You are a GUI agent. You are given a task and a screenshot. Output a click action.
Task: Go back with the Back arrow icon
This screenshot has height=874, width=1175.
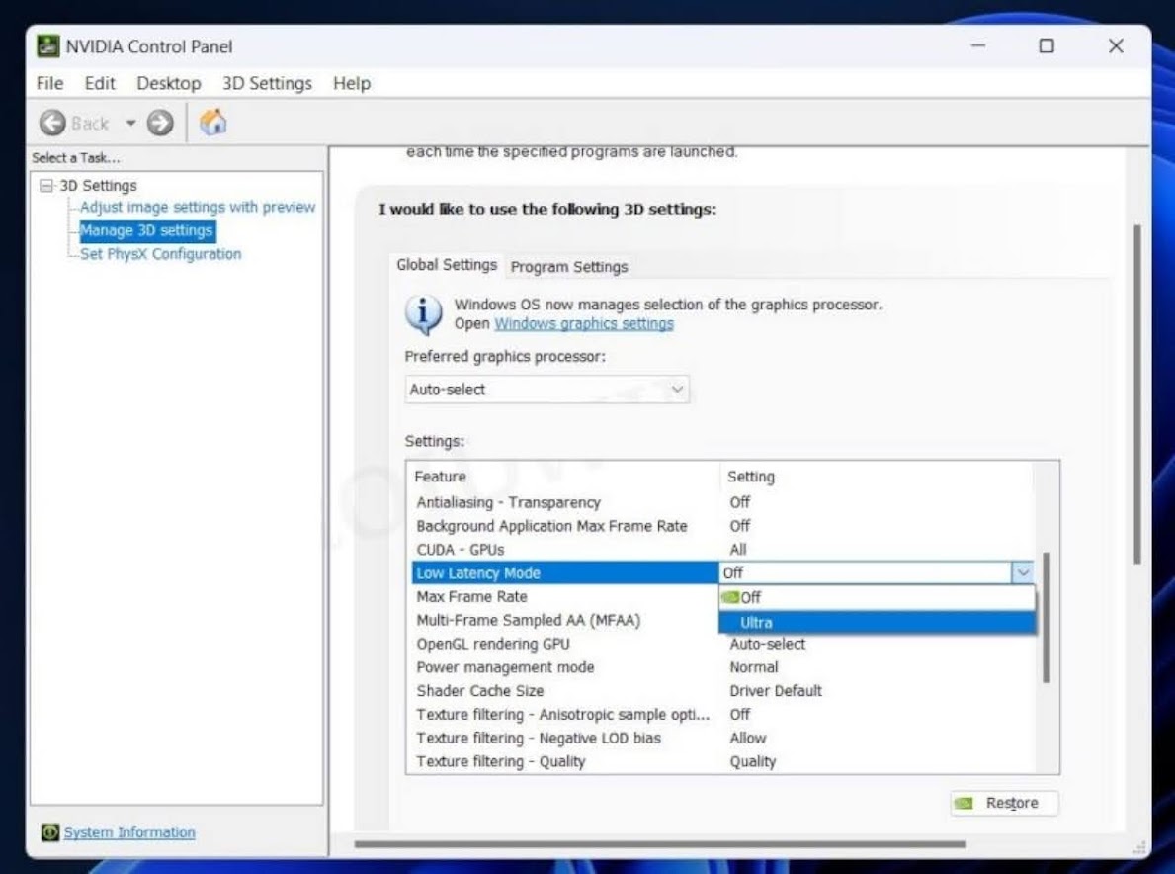click(x=52, y=123)
